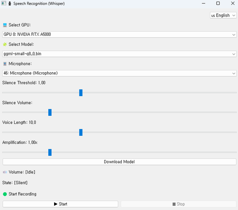Click the app window icon in title bar
This screenshot has width=238, height=210.
(3, 3)
